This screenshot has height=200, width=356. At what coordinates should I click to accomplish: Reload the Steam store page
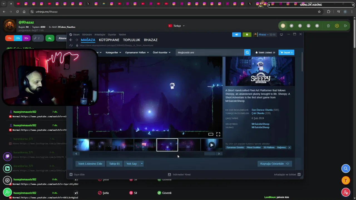coord(71,45)
